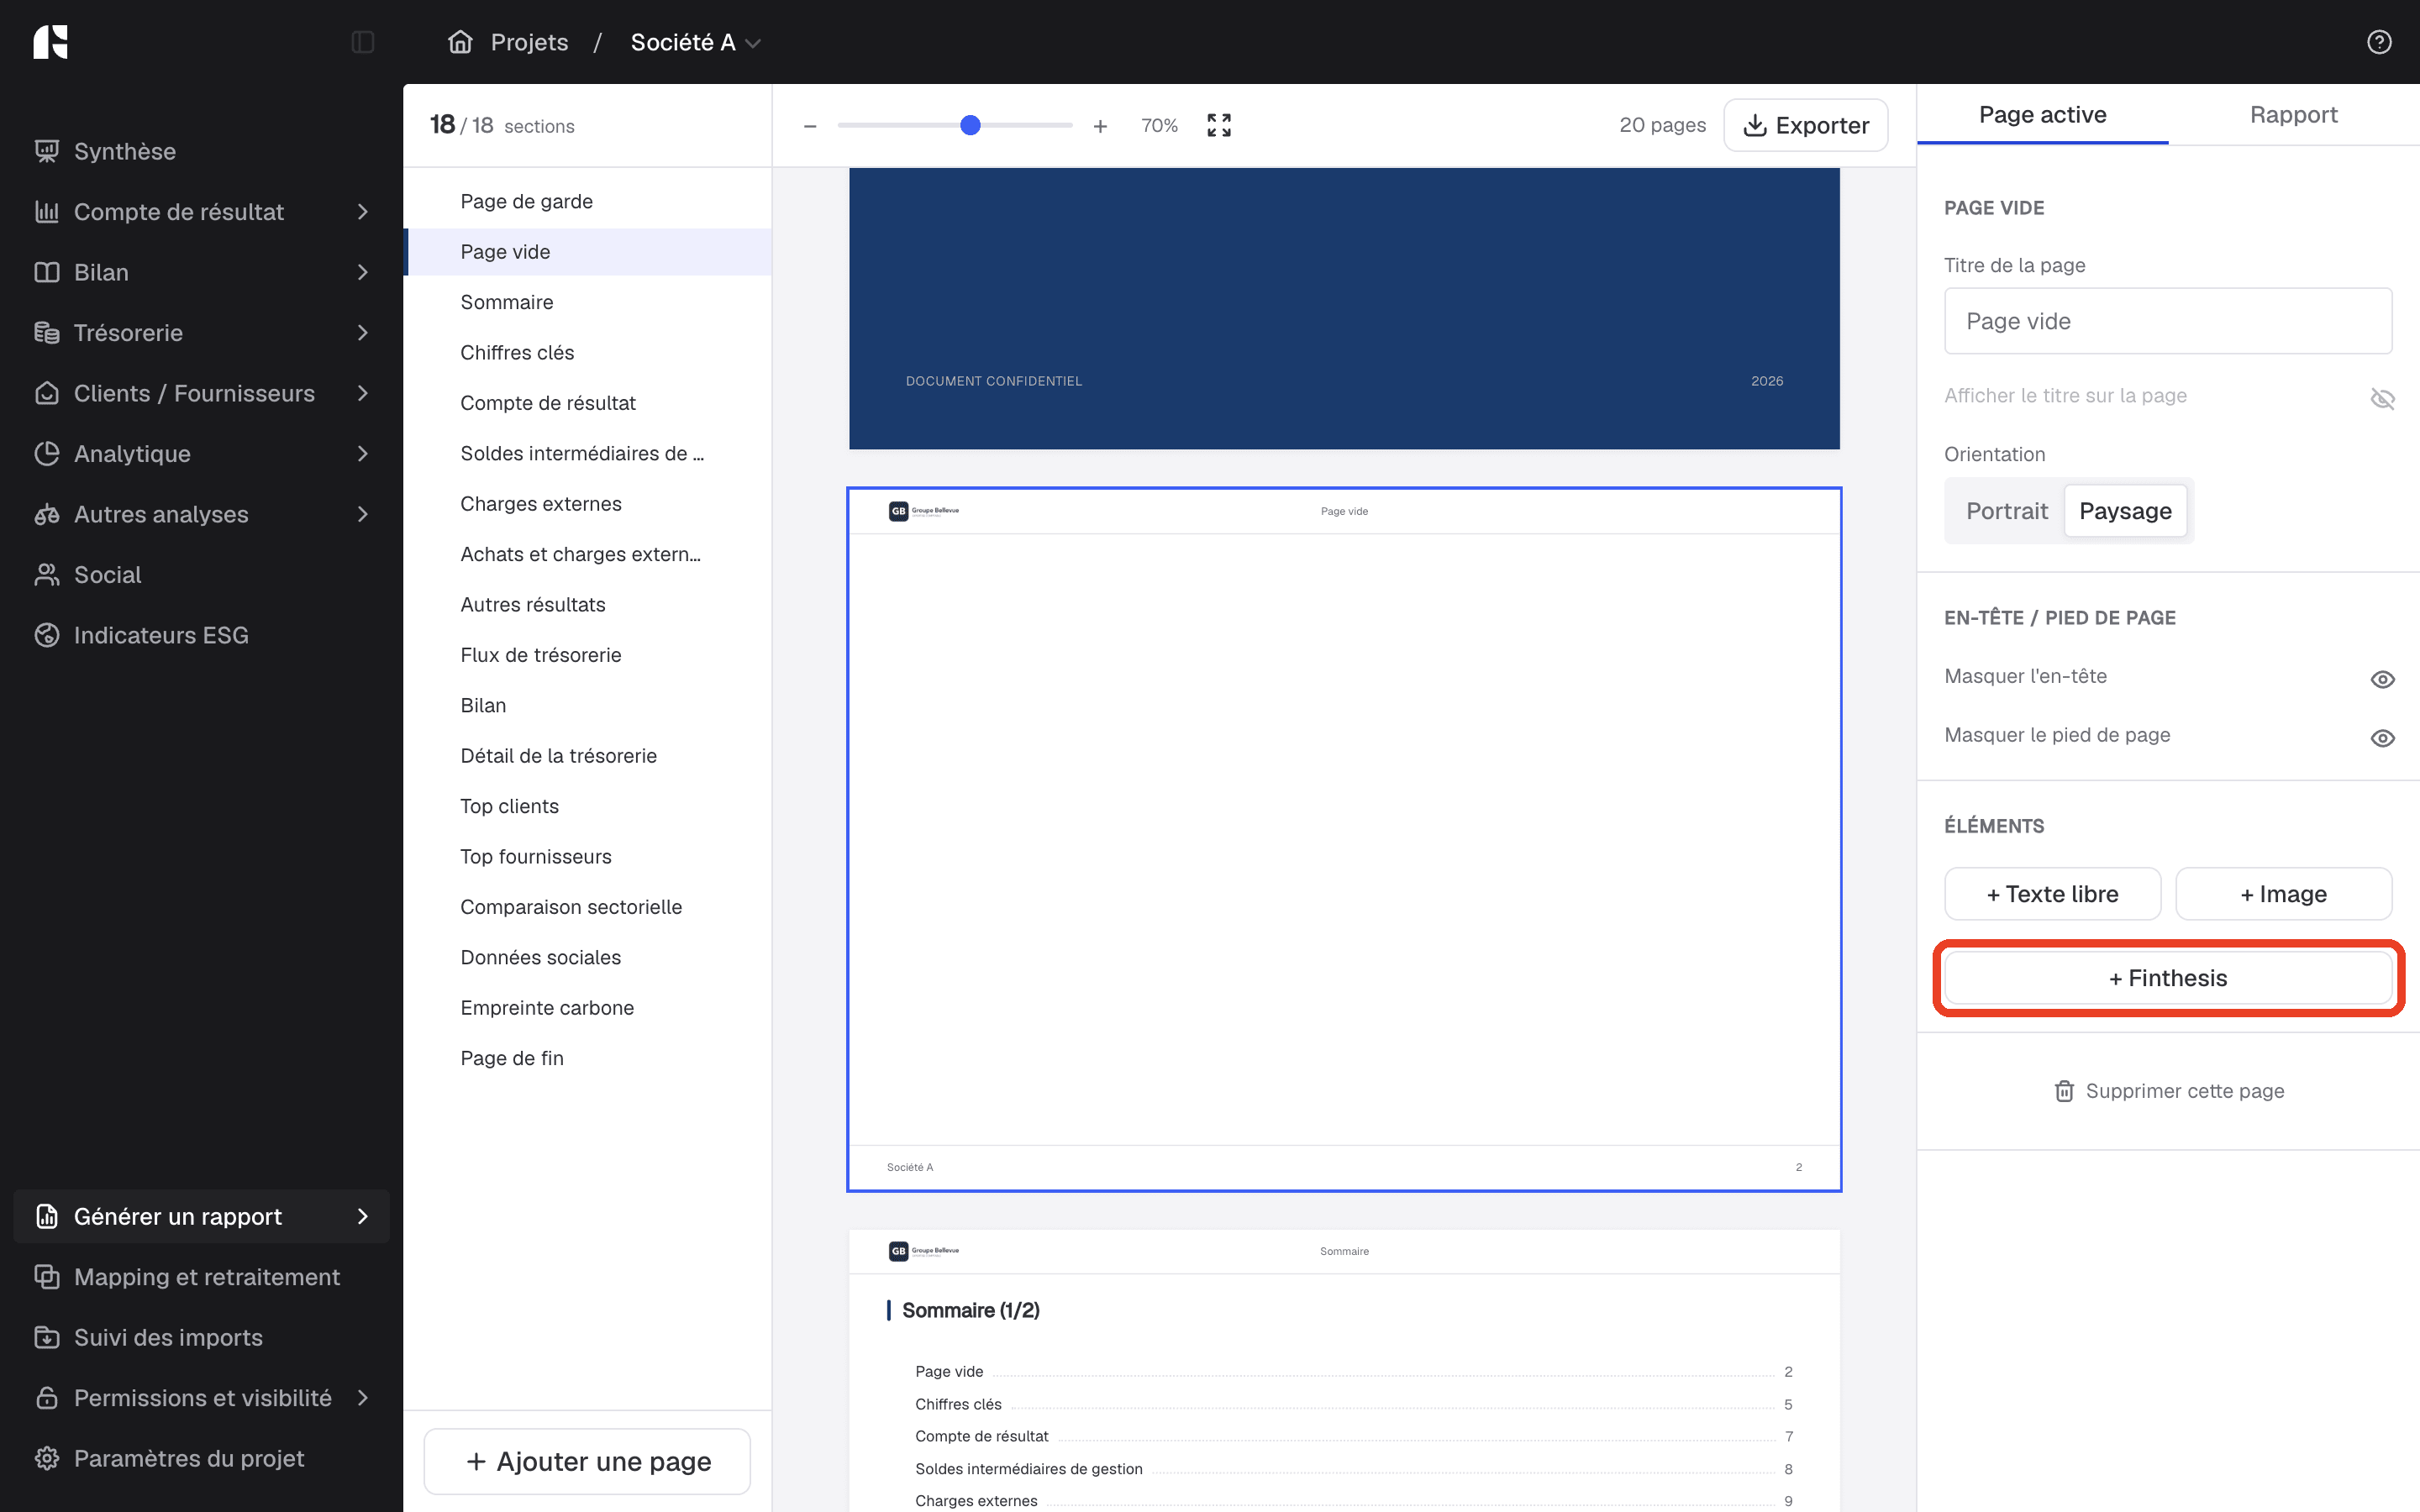This screenshot has width=2420, height=1512.
Task: Click the Titre de la page input field
Action: tap(2167, 321)
